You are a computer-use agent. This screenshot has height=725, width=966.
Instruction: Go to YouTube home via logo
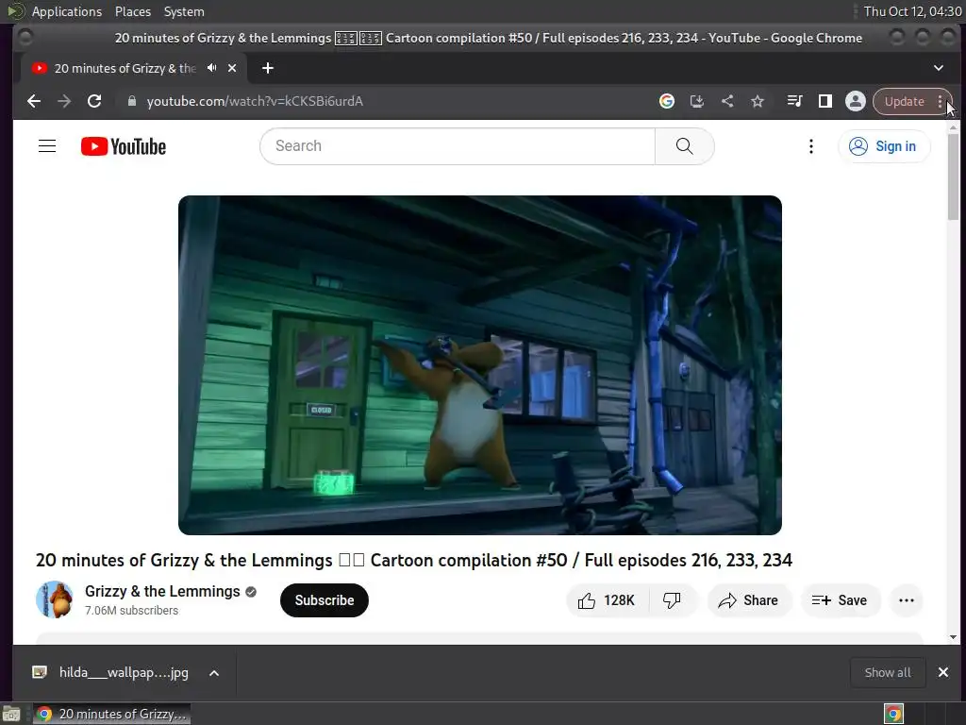pyautogui.click(x=124, y=146)
